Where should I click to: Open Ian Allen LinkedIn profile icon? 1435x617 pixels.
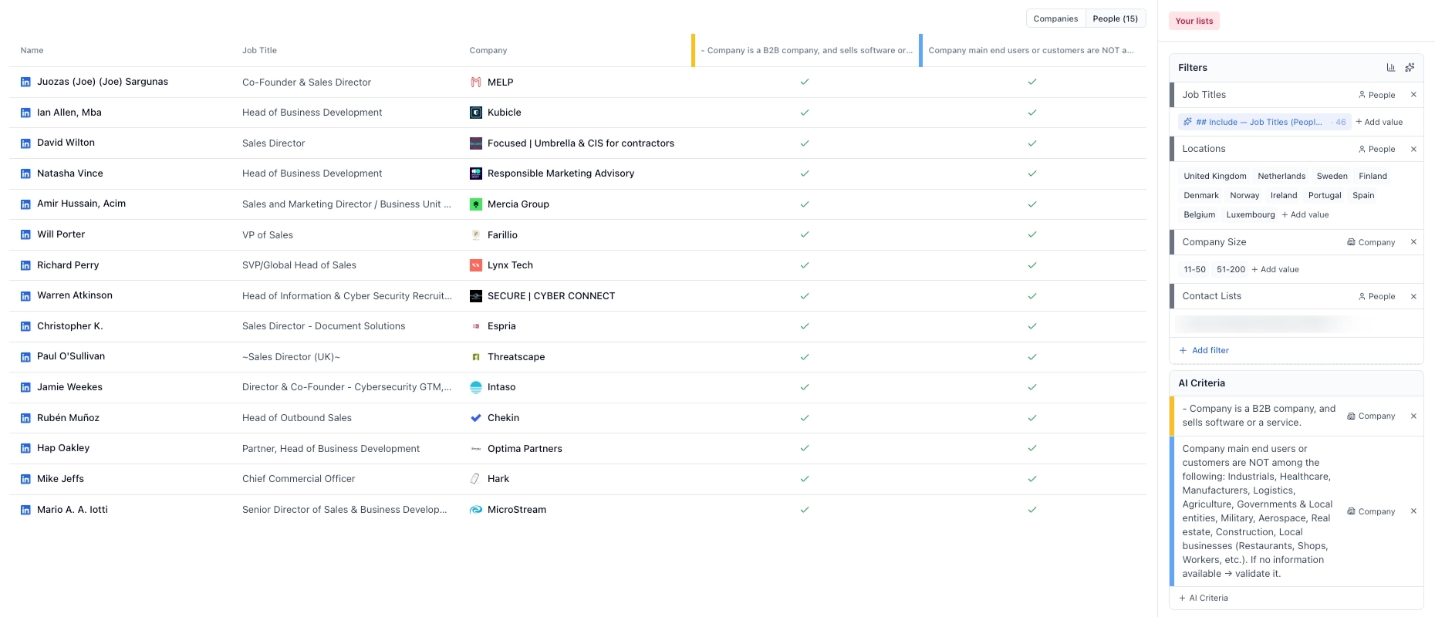point(25,113)
